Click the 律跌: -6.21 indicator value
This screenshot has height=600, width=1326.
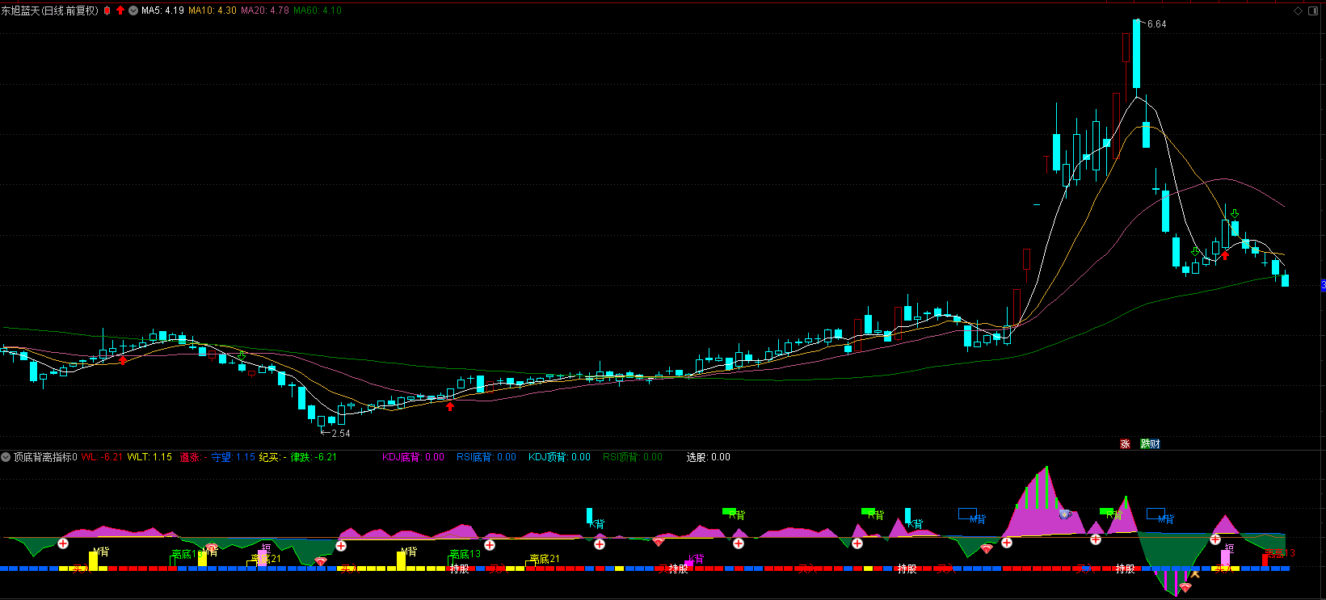[314, 457]
